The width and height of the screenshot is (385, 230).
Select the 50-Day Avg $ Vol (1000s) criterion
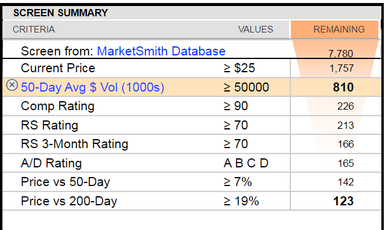click(92, 87)
